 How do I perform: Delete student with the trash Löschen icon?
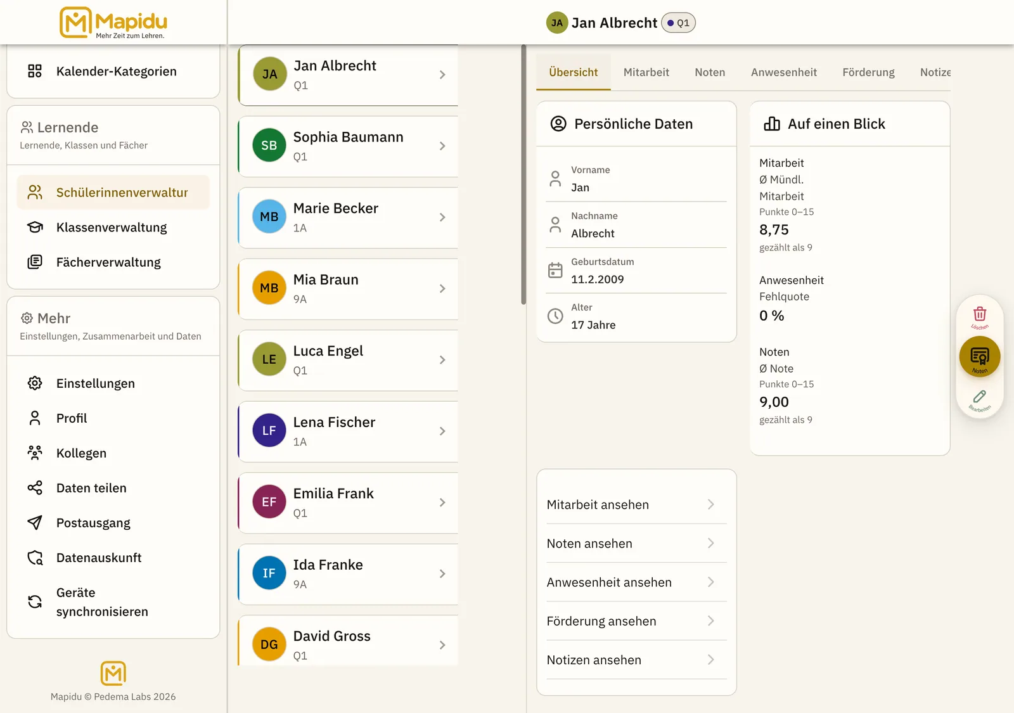coord(980,316)
